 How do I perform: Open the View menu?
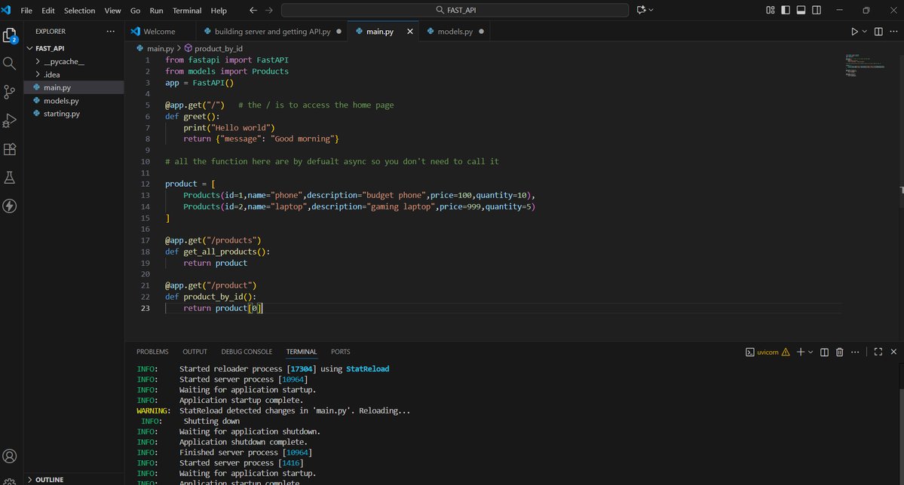(x=112, y=11)
